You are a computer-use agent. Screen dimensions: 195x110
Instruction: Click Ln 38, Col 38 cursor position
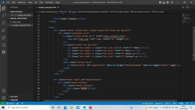pos(147,103)
